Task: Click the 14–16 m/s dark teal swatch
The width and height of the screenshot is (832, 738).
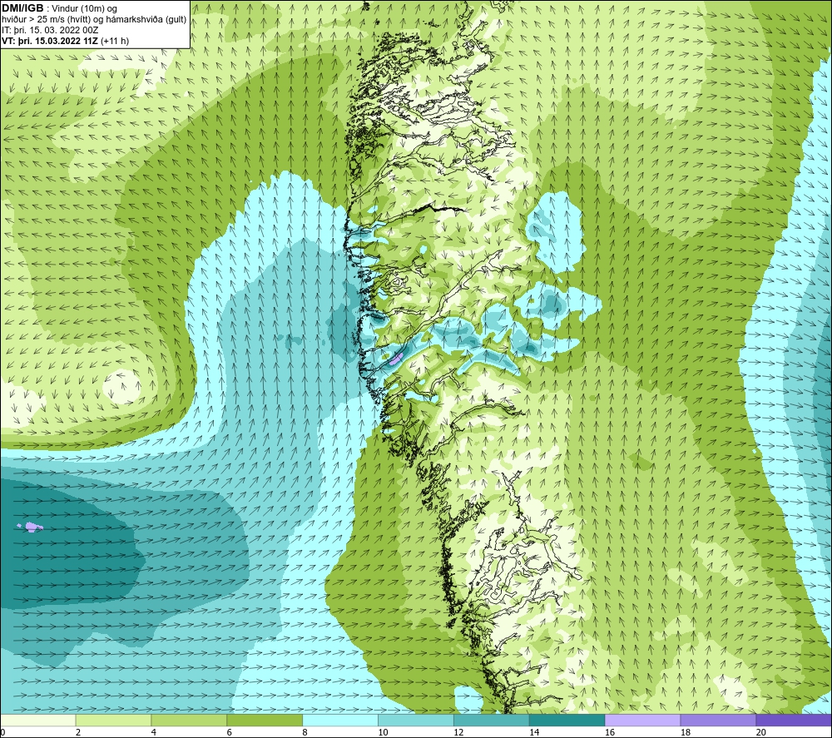Action: tap(567, 720)
